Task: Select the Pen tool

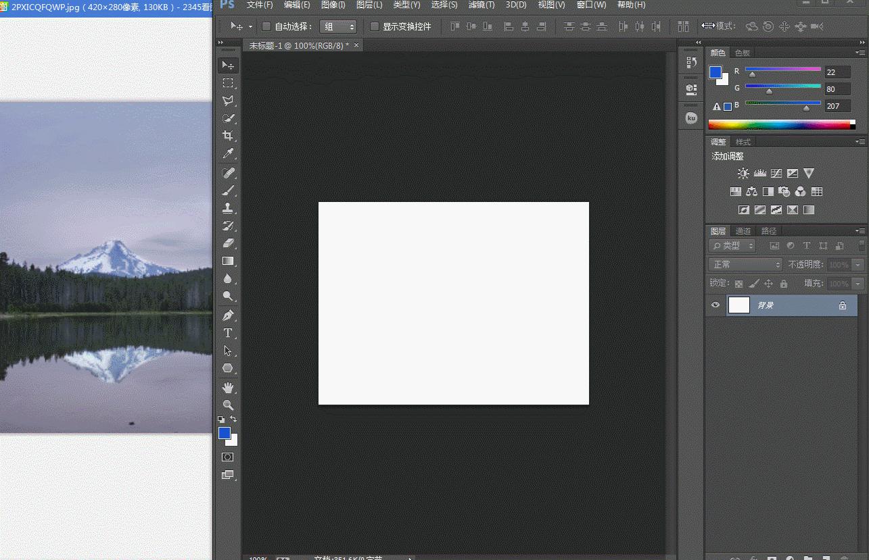Action: tap(228, 315)
